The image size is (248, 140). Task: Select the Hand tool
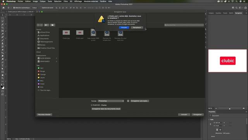(x=2, y=75)
